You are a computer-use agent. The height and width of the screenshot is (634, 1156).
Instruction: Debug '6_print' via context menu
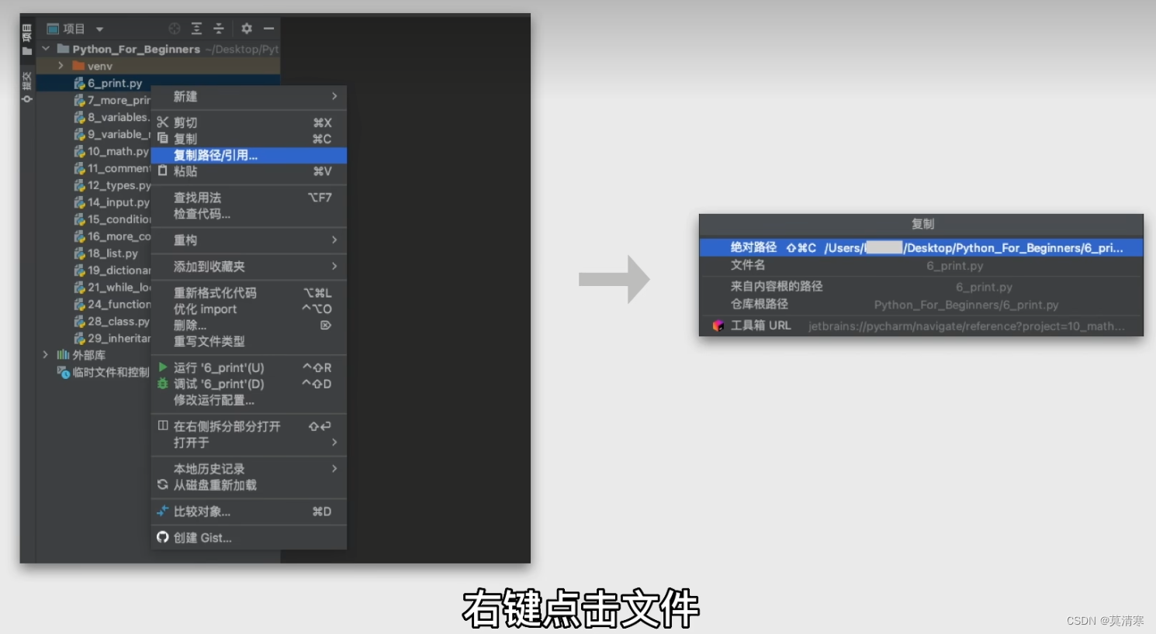tap(249, 384)
